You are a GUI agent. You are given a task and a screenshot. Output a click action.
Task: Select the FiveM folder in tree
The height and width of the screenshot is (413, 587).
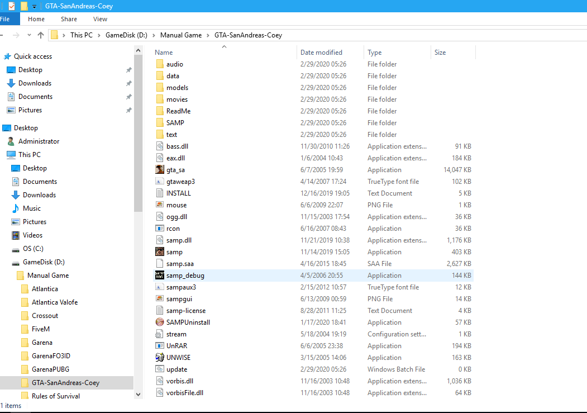41,329
